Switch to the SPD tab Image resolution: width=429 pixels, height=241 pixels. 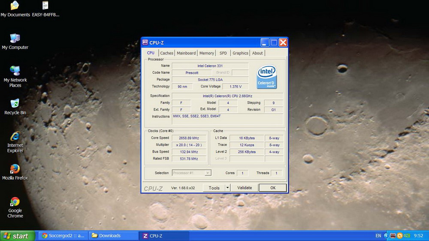pyautogui.click(x=223, y=53)
